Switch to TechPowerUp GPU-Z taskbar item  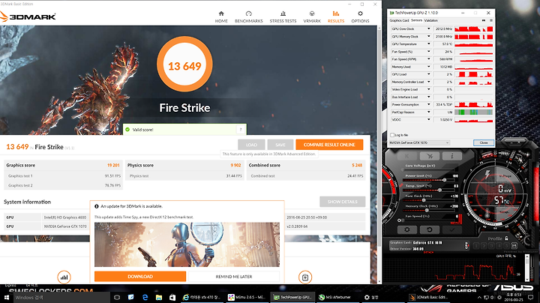pos(292,297)
